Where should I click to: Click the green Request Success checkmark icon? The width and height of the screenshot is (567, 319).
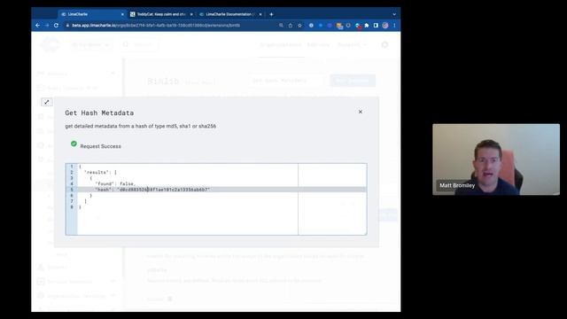point(74,144)
